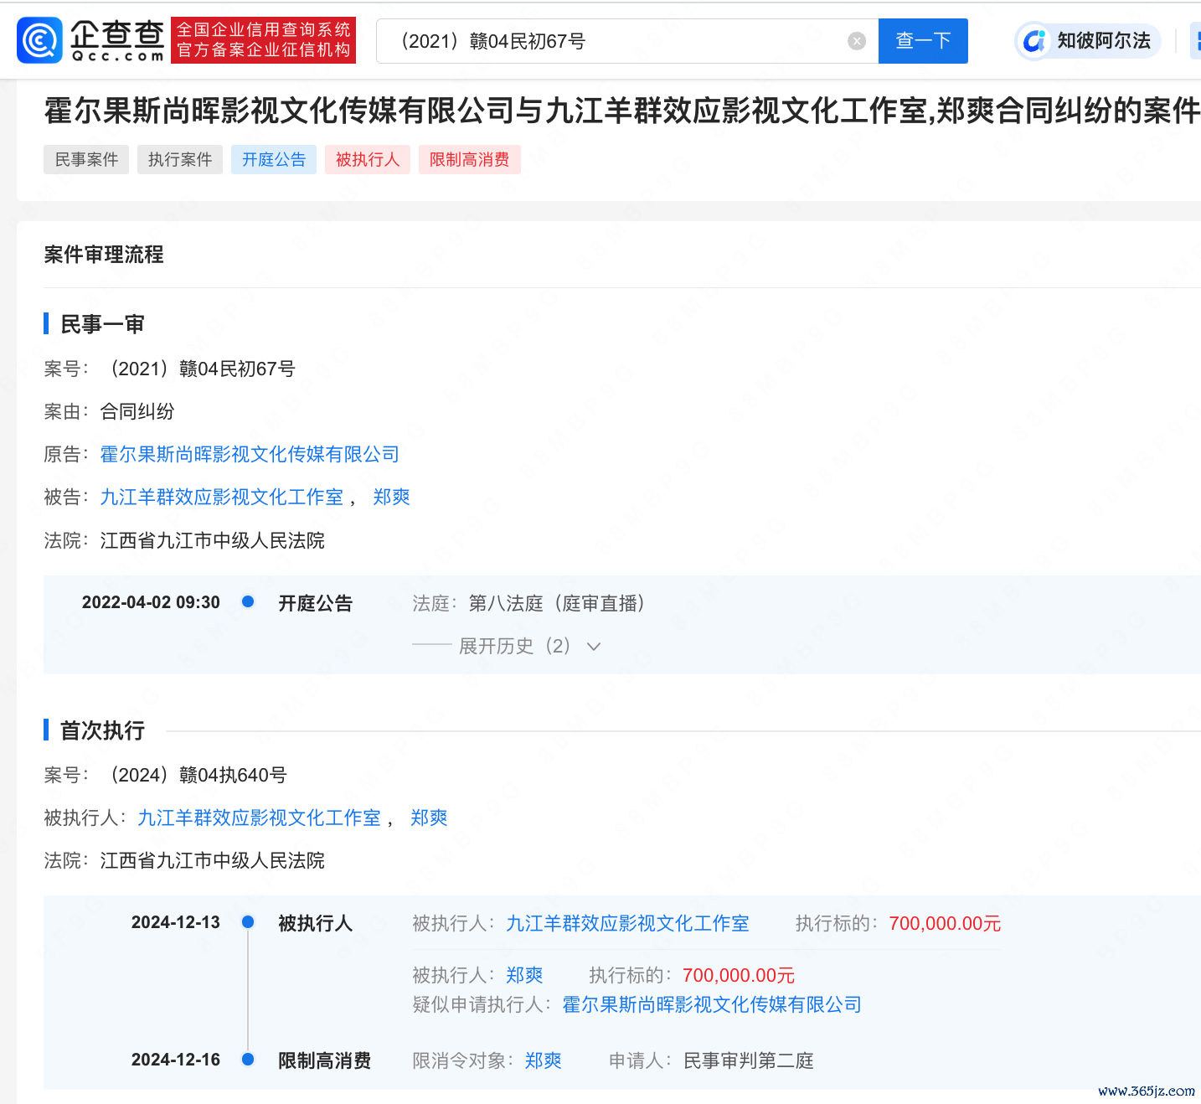
Task: Open 郑爽 link with 700,000.00元 target
Action: pyautogui.click(x=525, y=975)
